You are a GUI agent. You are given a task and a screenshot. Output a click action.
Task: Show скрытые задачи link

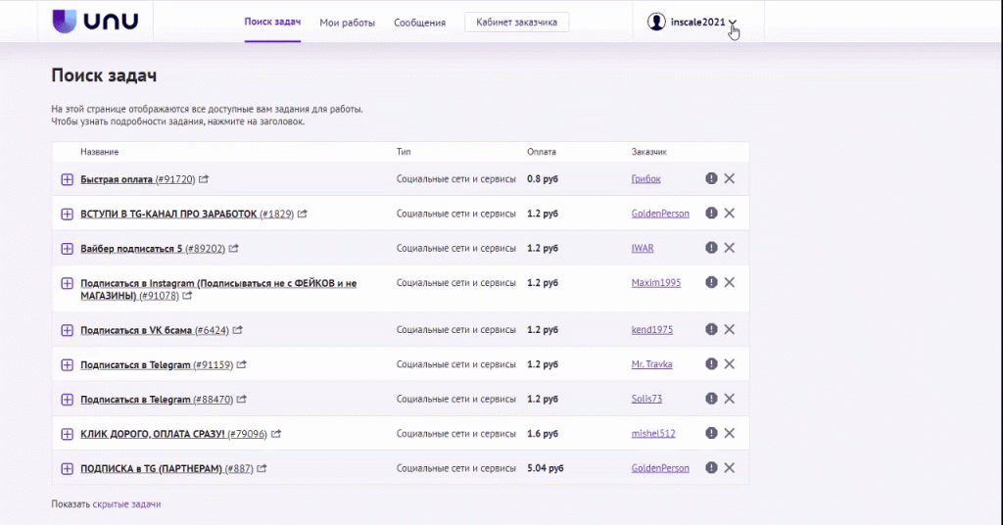(x=126, y=504)
